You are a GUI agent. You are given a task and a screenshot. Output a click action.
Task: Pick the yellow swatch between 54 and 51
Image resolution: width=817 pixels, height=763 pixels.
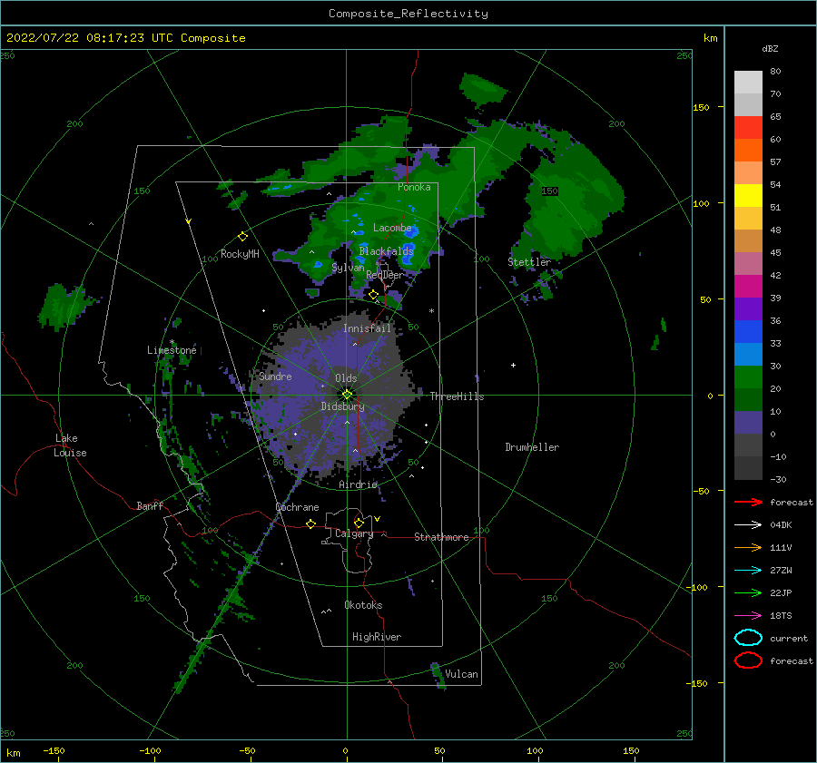tap(748, 196)
